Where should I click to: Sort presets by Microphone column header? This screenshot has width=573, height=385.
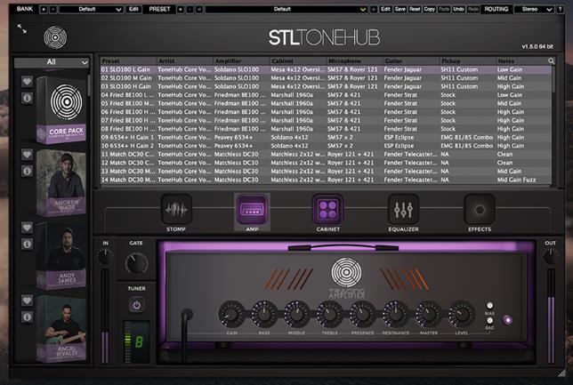[x=354, y=60]
